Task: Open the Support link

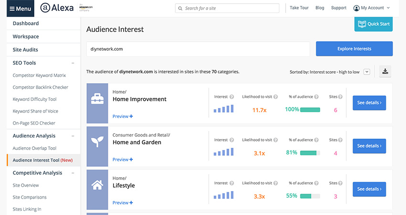Action: click(339, 8)
